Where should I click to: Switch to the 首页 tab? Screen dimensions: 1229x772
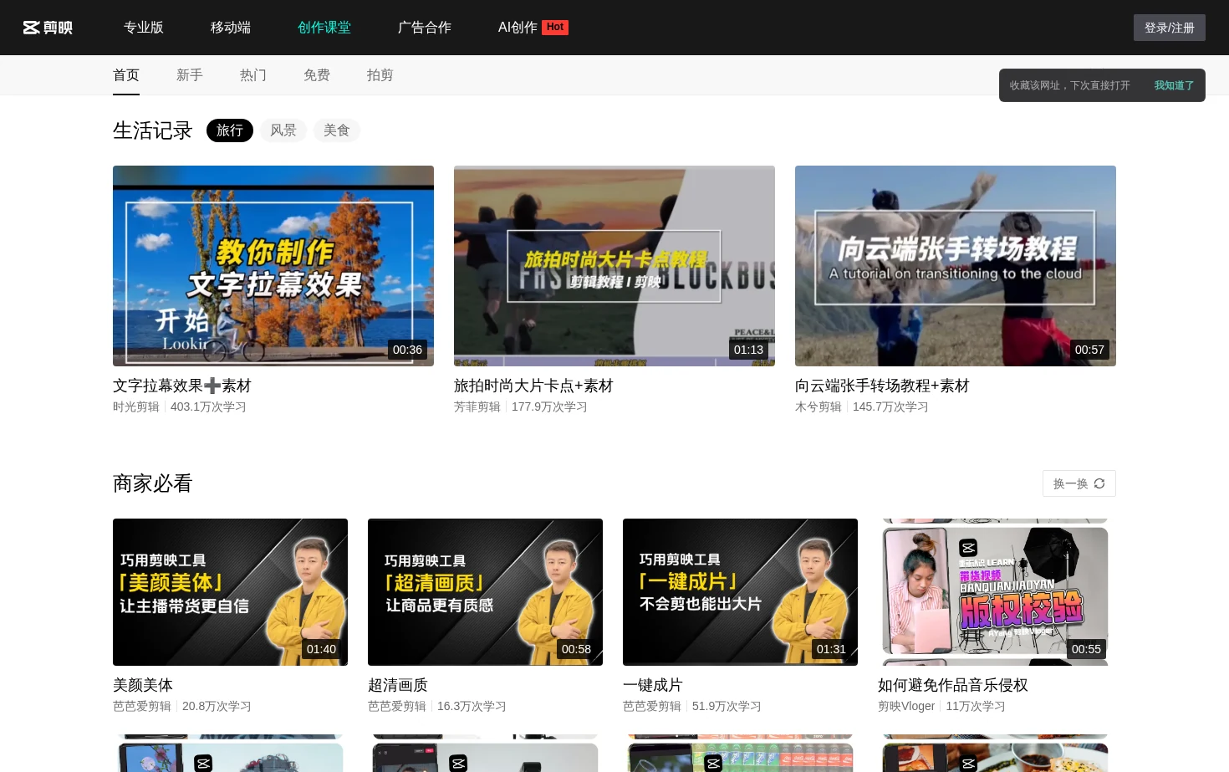tap(126, 75)
